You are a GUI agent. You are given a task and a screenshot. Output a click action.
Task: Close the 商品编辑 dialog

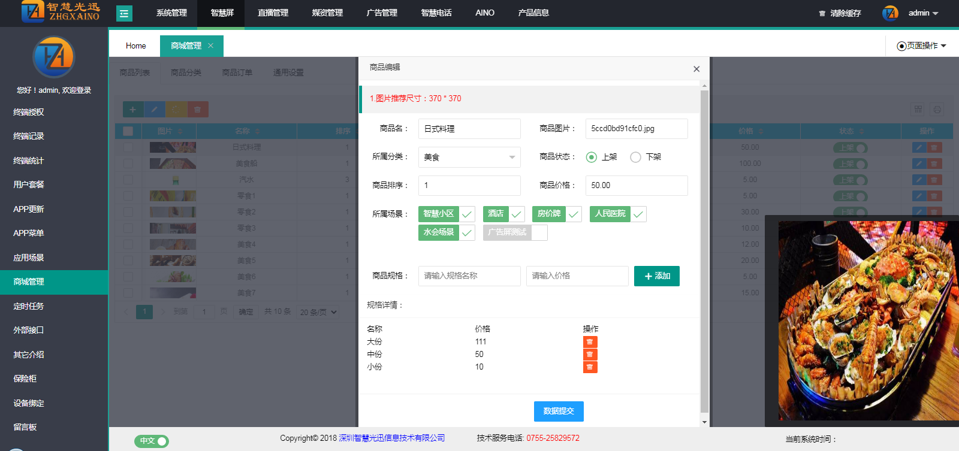[x=696, y=69]
